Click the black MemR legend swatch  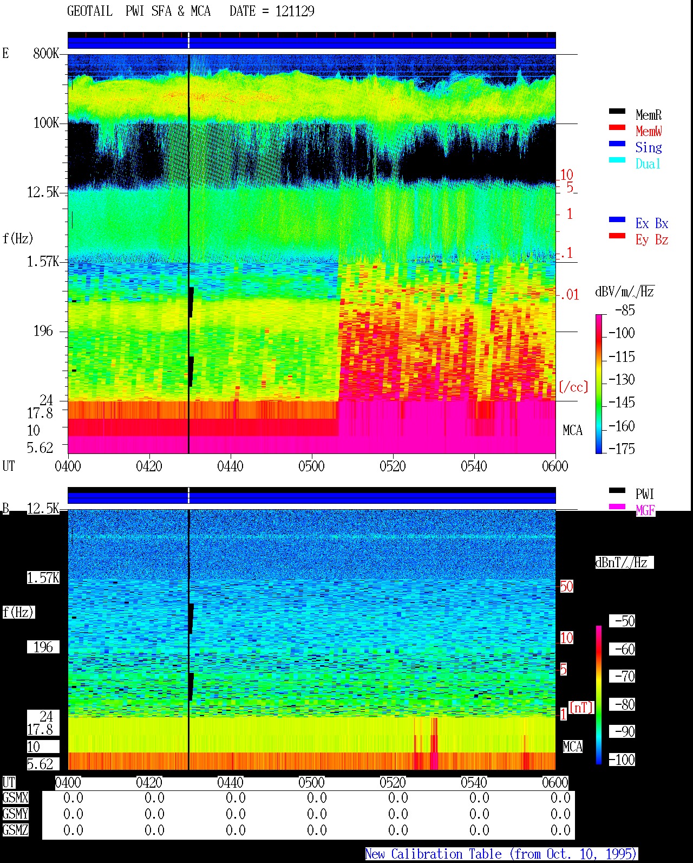617,112
